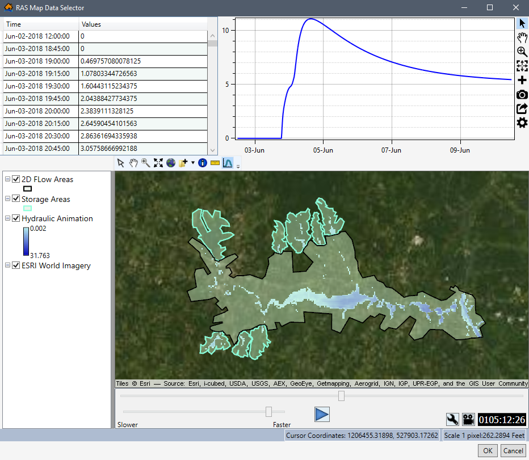Activate the map zoom magnifier tool
Image resolution: width=529 pixels, height=460 pixels.
point(145,162)
